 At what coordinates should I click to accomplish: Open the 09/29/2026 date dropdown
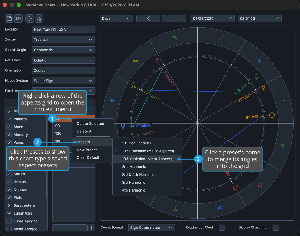pos(213,18)
